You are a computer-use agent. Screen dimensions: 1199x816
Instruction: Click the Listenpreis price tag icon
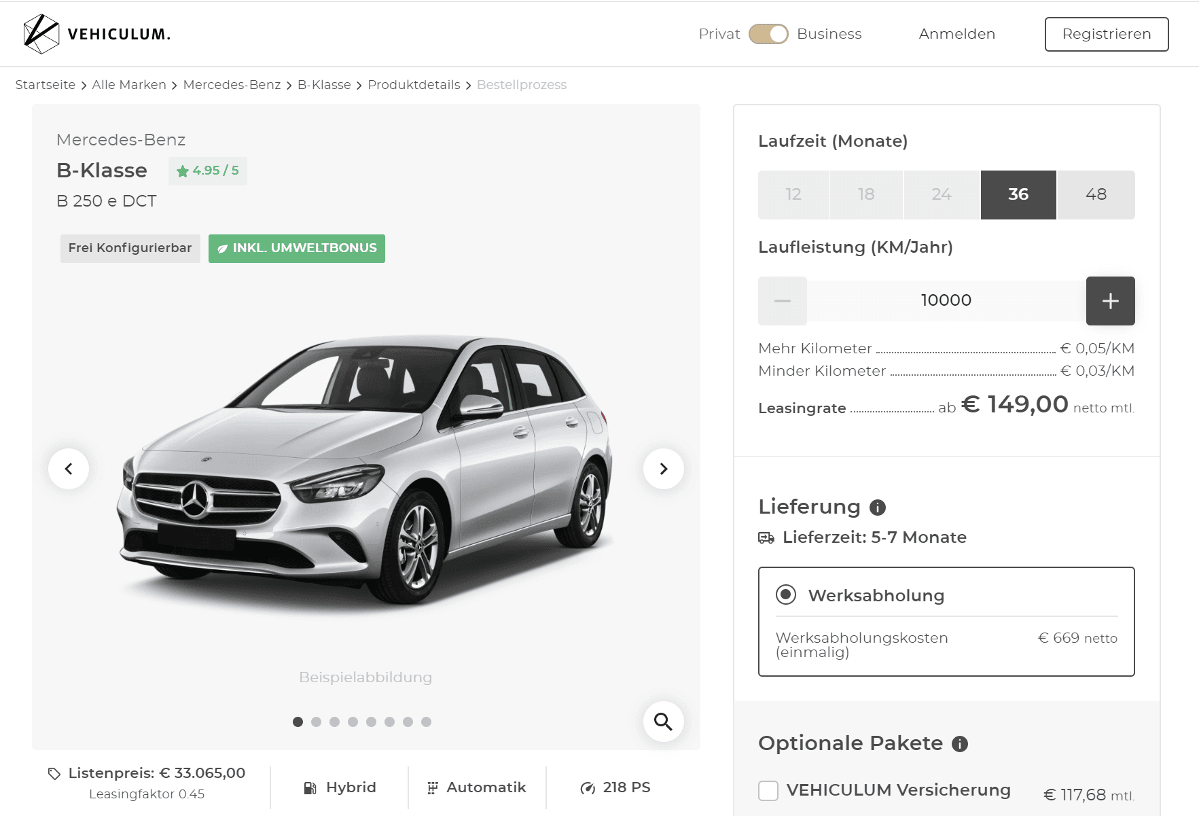[x=54, y=774]
